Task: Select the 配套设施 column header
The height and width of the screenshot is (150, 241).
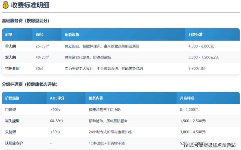Action: click(x=72, y=34)
